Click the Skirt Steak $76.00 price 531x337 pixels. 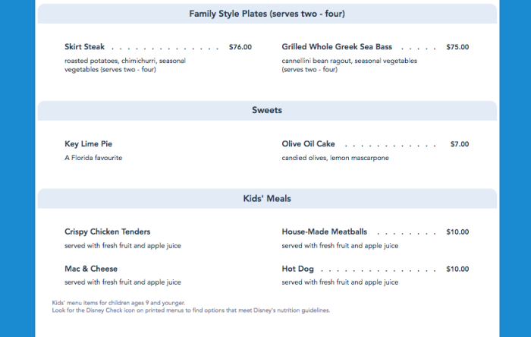coord(240,47)
